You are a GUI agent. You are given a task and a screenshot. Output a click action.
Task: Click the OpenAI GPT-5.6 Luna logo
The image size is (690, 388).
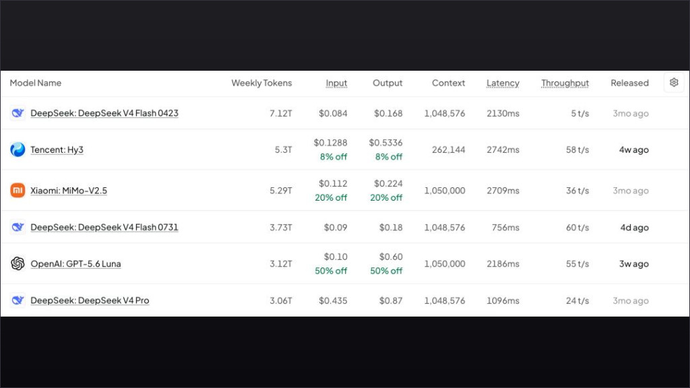click(18, 263)
